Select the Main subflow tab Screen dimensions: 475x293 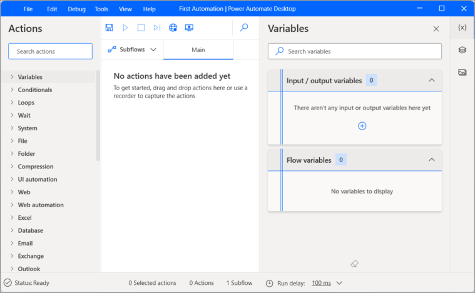[x=198, y=49]
